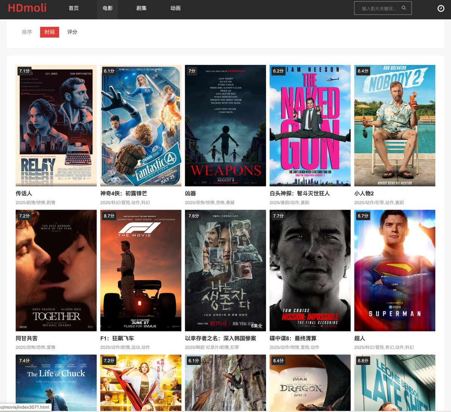Open the Relay movie poster

tap(56, 125)
